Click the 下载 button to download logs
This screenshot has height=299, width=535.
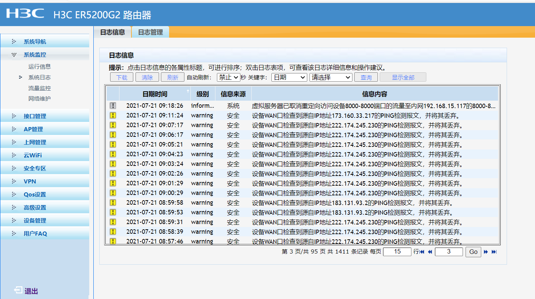pos(122,78)
